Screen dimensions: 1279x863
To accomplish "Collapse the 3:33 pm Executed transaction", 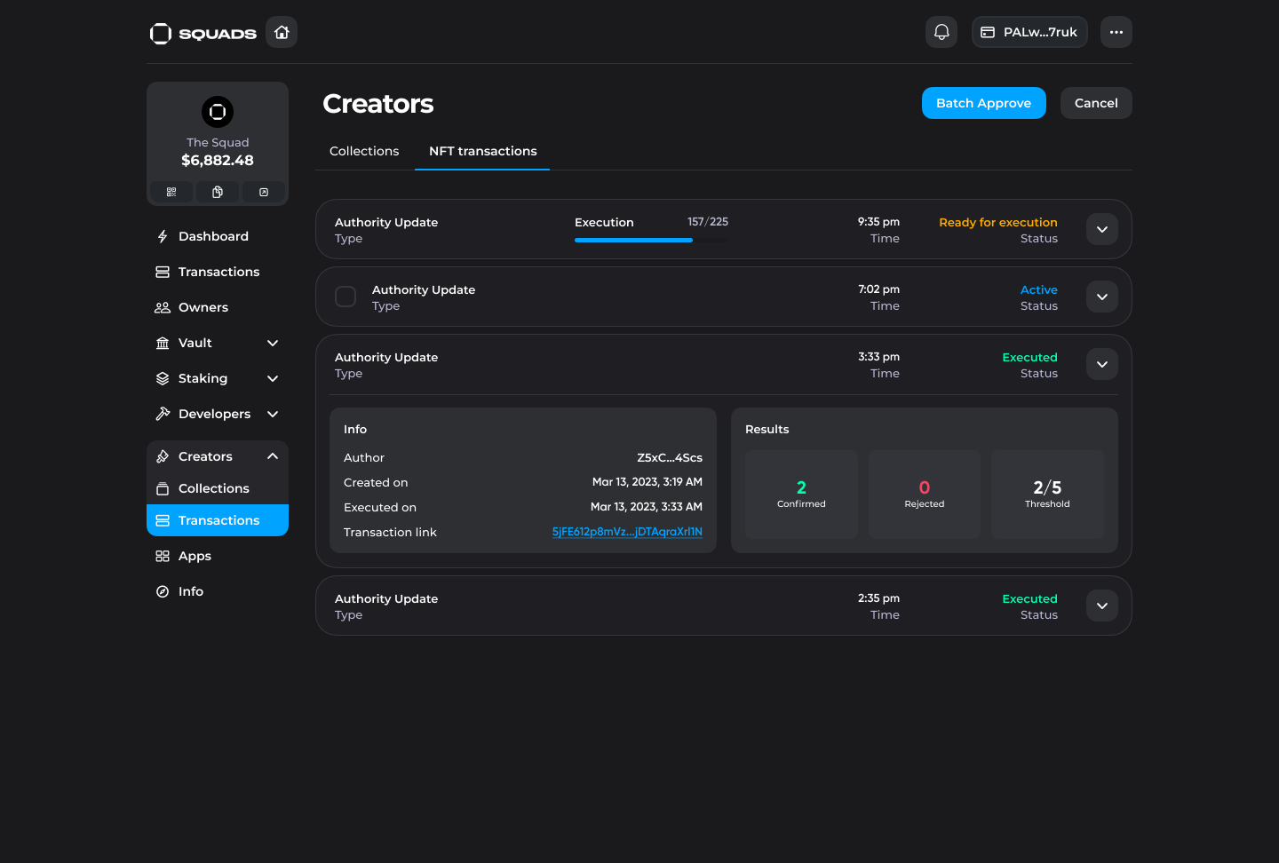I will pos(1101,364).
